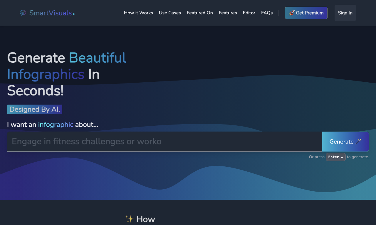Open the Use Cases nav item
376x225 pixels.
(170, 13)
